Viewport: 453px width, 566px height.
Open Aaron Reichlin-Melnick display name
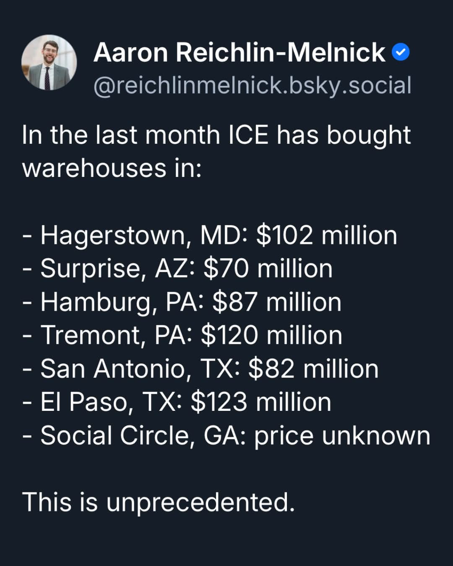[x=240, y=53]
